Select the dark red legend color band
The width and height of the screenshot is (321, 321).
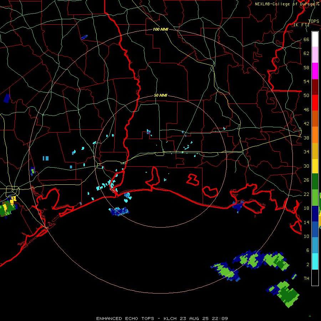[x=315, y=87]
